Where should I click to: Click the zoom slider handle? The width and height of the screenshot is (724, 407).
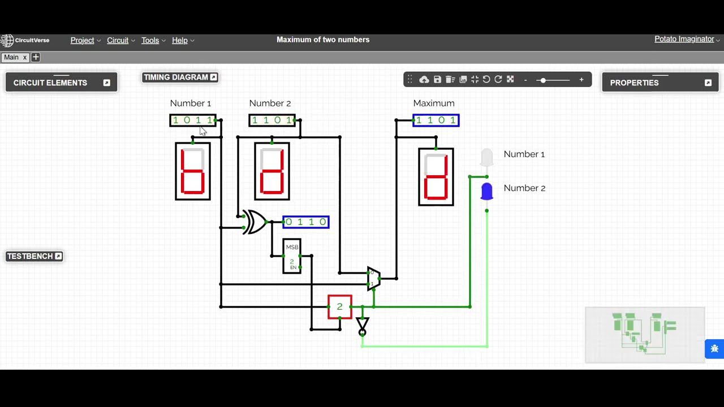(x=543, y=80)
